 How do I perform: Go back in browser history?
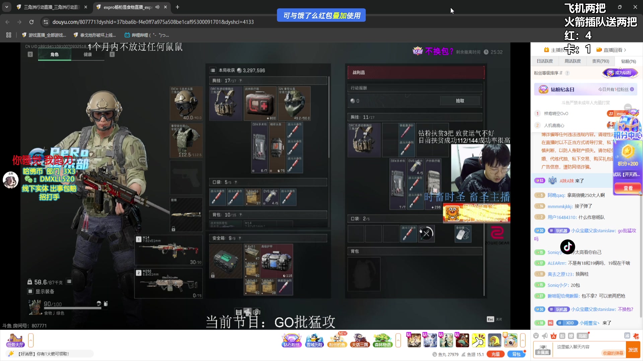click(7, 22)
